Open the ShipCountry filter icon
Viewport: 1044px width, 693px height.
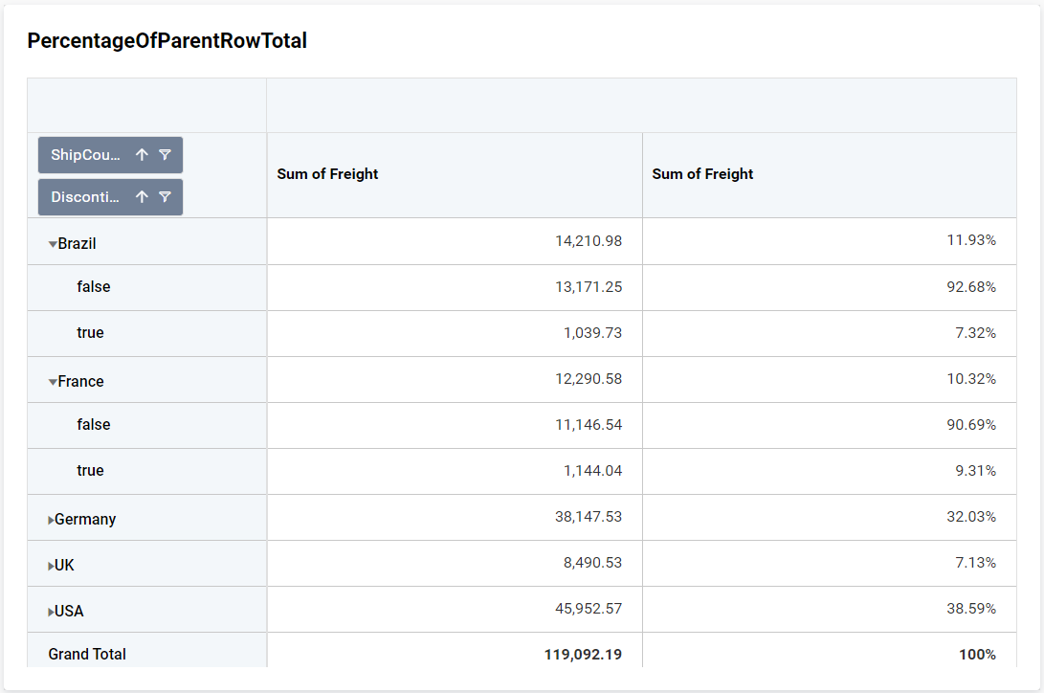(x=165, y=154)
